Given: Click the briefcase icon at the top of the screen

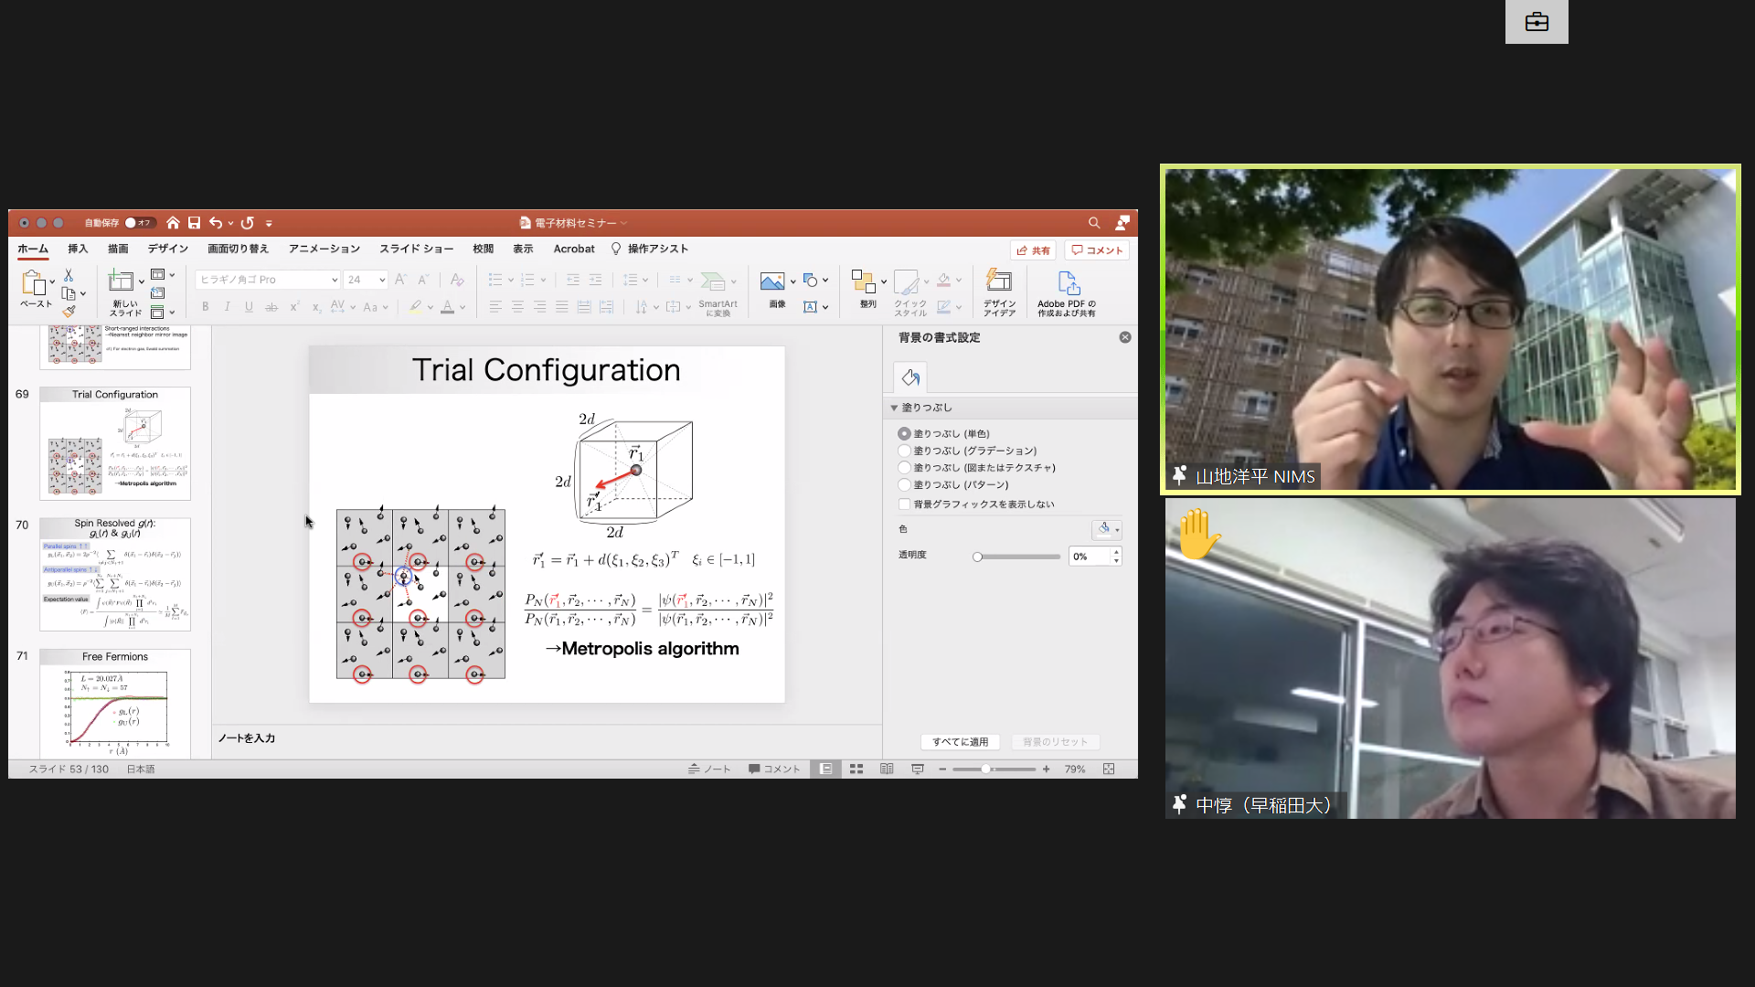Looking at the screenshot, I should [1537, 22].
